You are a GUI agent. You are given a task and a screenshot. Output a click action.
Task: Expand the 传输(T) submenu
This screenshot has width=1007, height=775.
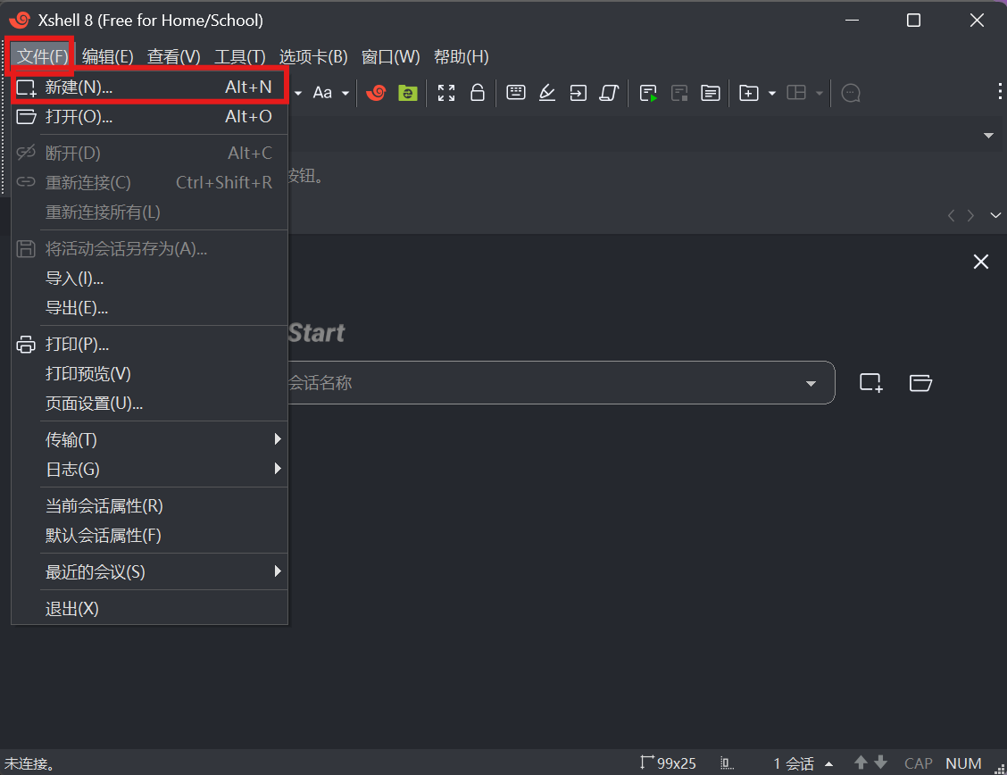pyautogui.click(x=149, y=440)
